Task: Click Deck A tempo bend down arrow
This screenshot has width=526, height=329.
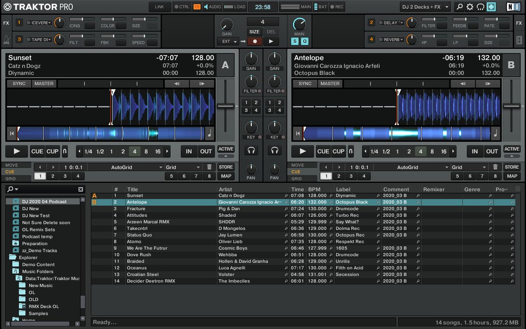Action: [177, 83]
